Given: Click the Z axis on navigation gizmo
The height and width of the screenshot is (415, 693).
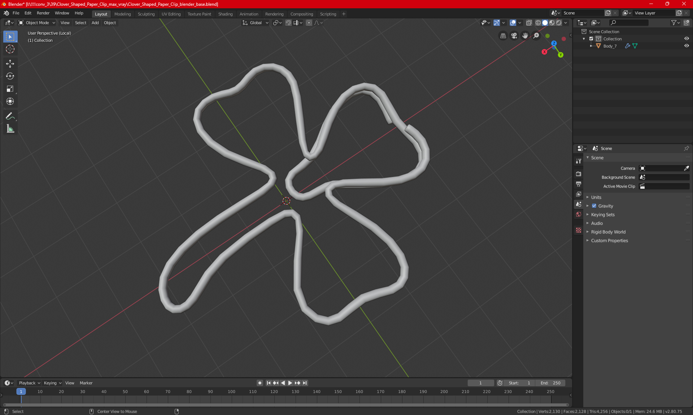Looking at the screenshot, I should point(554,43).
